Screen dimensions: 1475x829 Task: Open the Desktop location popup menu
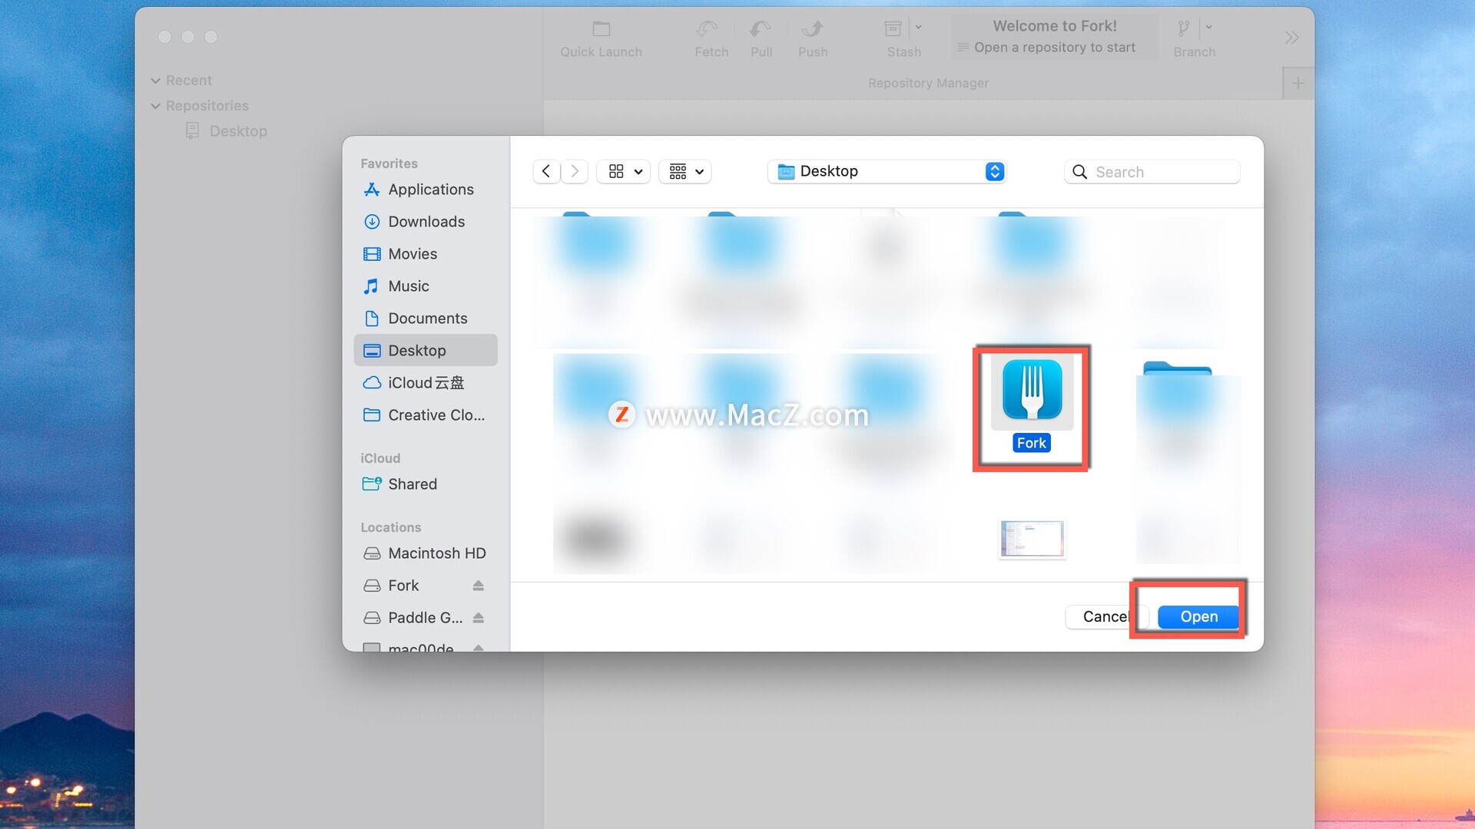pyautogui.click(x=887, y=171)
